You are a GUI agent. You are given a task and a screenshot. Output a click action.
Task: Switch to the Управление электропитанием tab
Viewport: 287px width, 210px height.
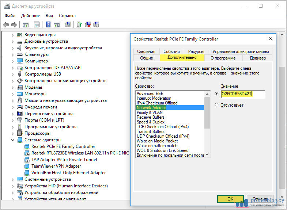pos(240,51)
